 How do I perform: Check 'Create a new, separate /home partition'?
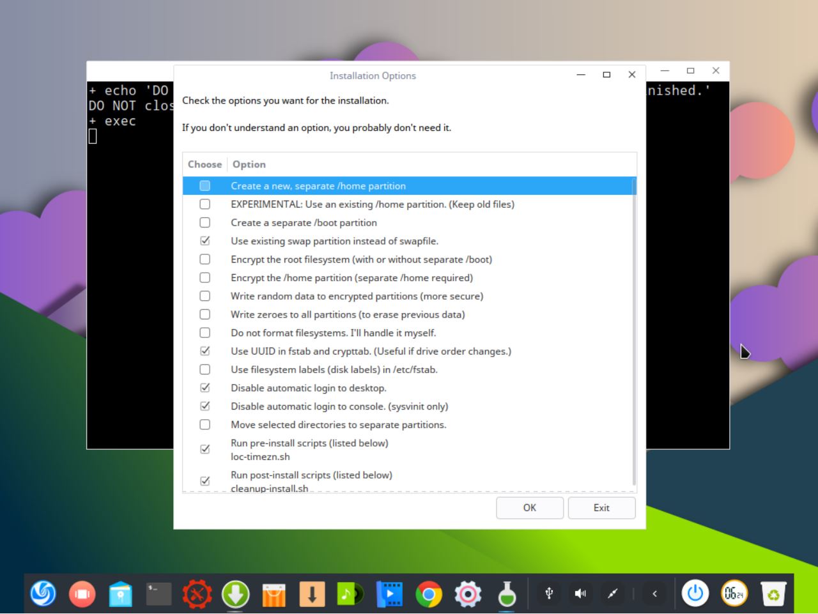click(204, 186)
